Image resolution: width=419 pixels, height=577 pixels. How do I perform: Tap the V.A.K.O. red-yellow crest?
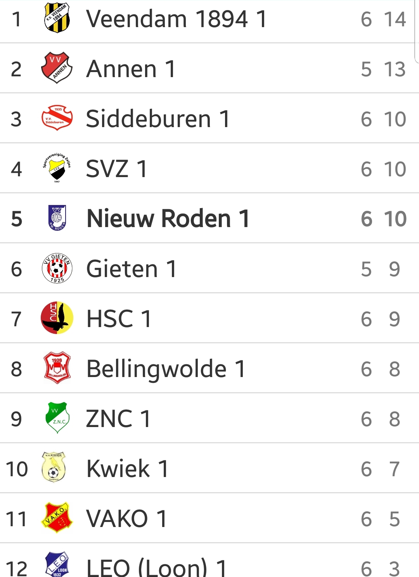[x=57, y=518]
